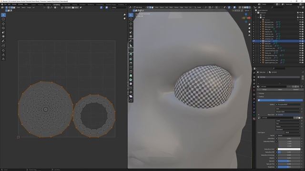305x171 pixels.
Task: Click the zoom magnifier gizmo in 3D viewport
Action: (x=249, y=25)
